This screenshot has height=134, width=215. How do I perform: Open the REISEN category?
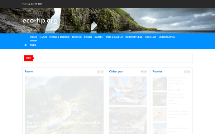point(88,37)
